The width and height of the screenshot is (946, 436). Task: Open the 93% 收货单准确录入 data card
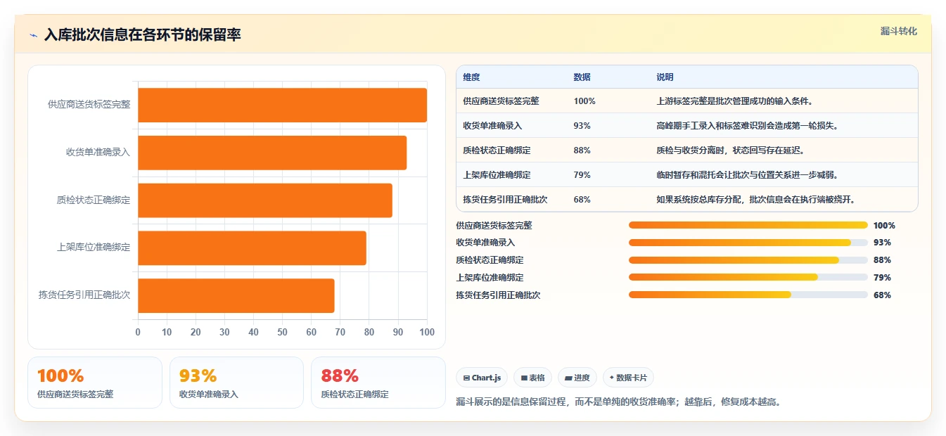[x=236, y=383]
